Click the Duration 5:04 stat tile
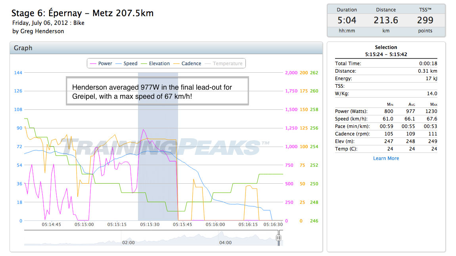This screenshot has width=456, height=256. (347, 20)
